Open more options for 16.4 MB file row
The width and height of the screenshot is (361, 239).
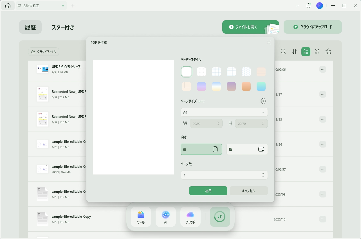[x=323, y=169]
